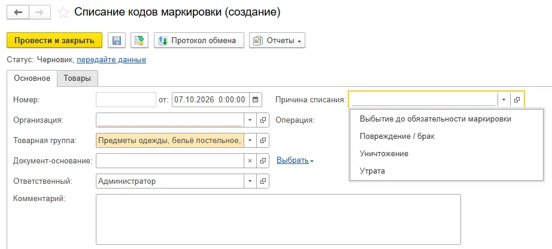The image size is (552, 249).
Task: Click the back navigation arrow
Action: coord(18,13)
